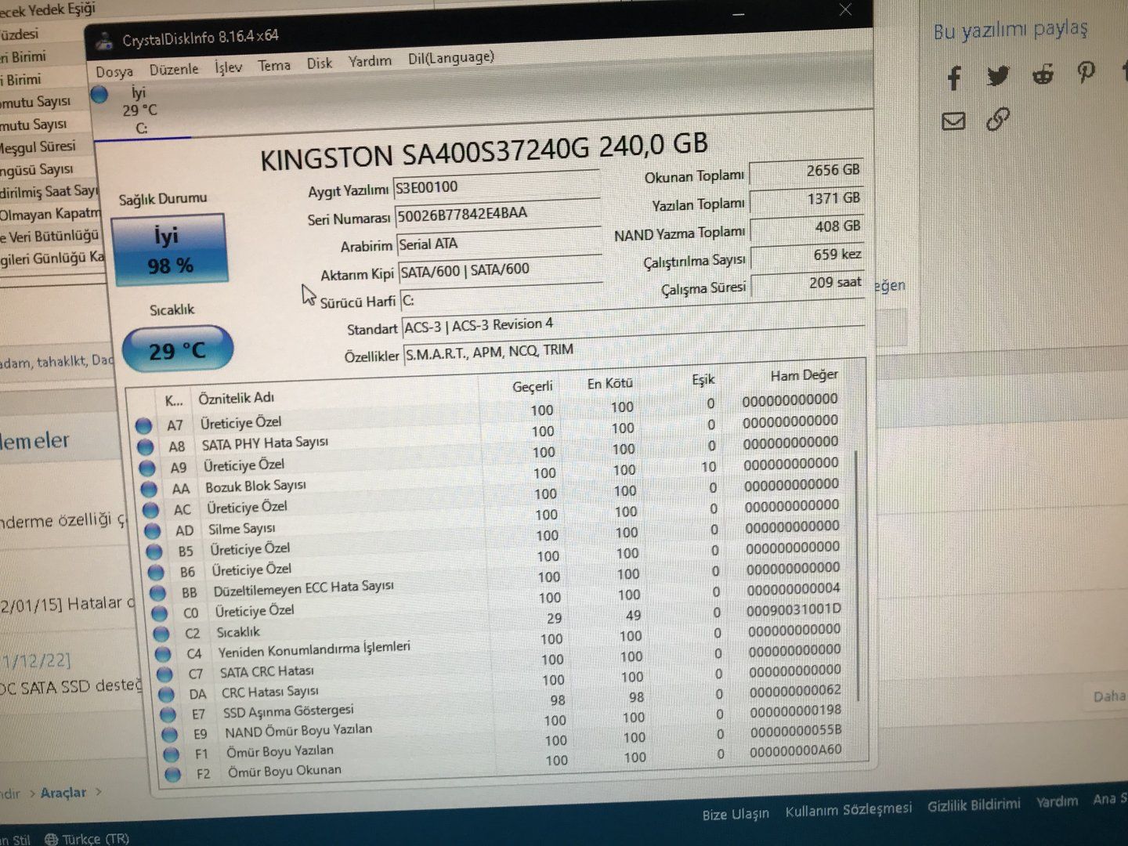Close the CrystalDiskInfo window
Image resolution: width=1128 pixels, height=846 pixels.
[845, 9]
